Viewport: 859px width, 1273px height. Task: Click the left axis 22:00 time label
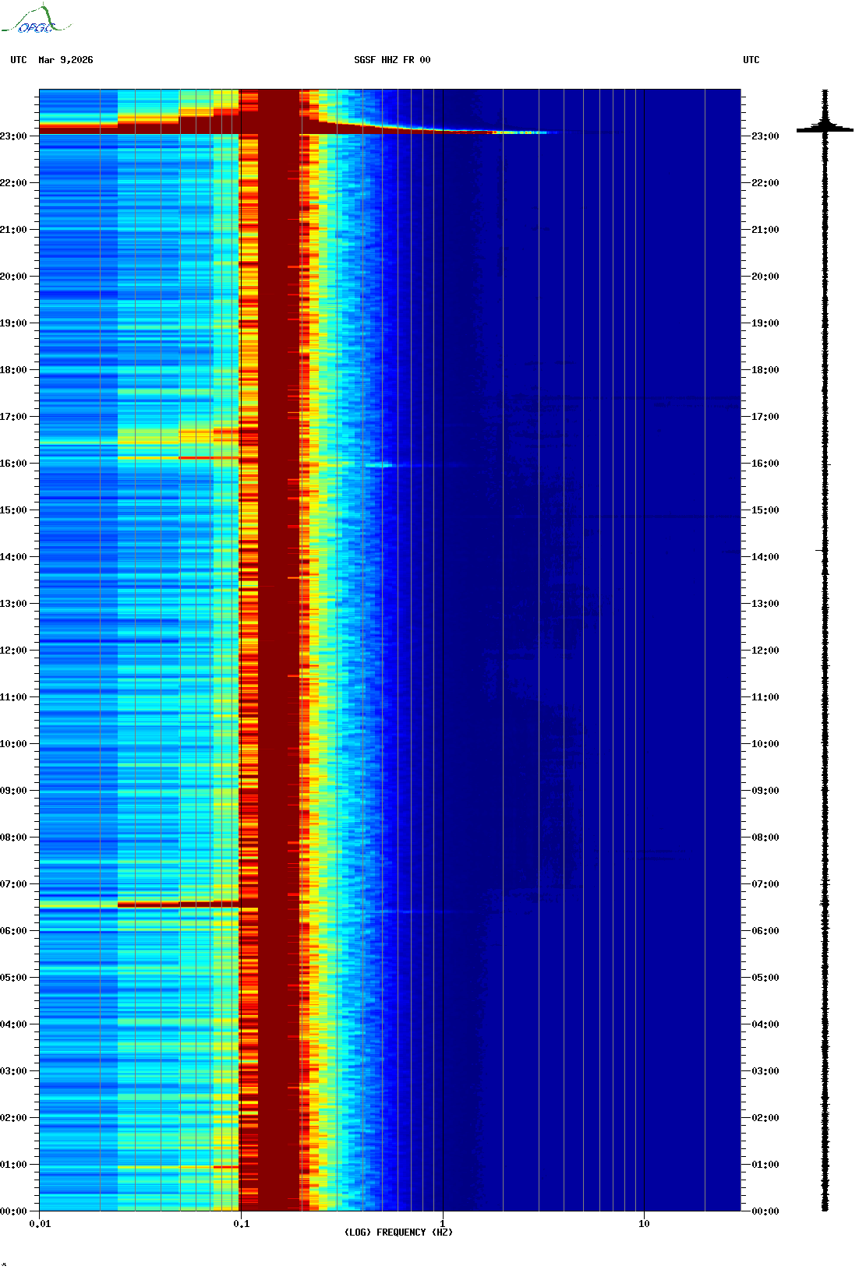pos(13,183)
